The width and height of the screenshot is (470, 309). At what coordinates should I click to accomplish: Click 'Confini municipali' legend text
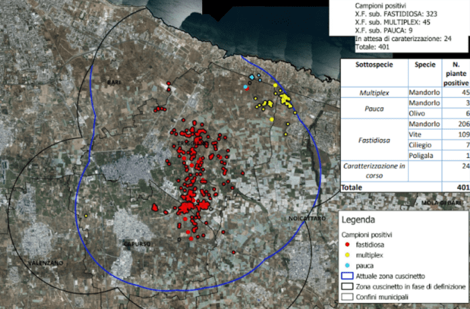pyautogui.click(x=382, y=297)
